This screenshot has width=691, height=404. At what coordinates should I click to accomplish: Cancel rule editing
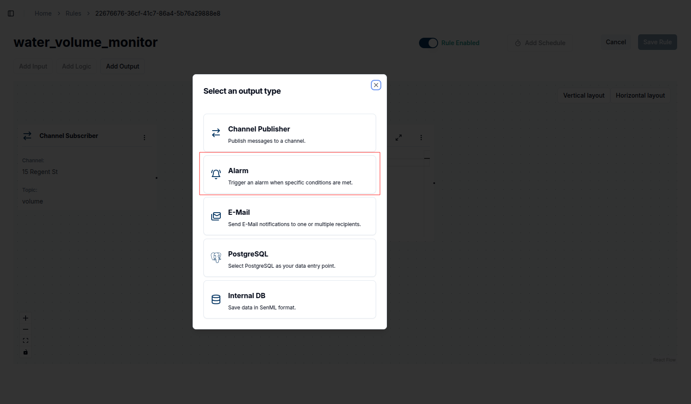[x=616, y=42]
